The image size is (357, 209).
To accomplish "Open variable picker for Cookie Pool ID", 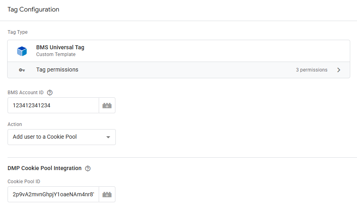I will (107, 194).
